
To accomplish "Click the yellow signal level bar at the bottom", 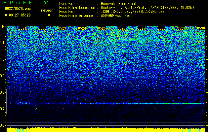I will tap(106, 130).
